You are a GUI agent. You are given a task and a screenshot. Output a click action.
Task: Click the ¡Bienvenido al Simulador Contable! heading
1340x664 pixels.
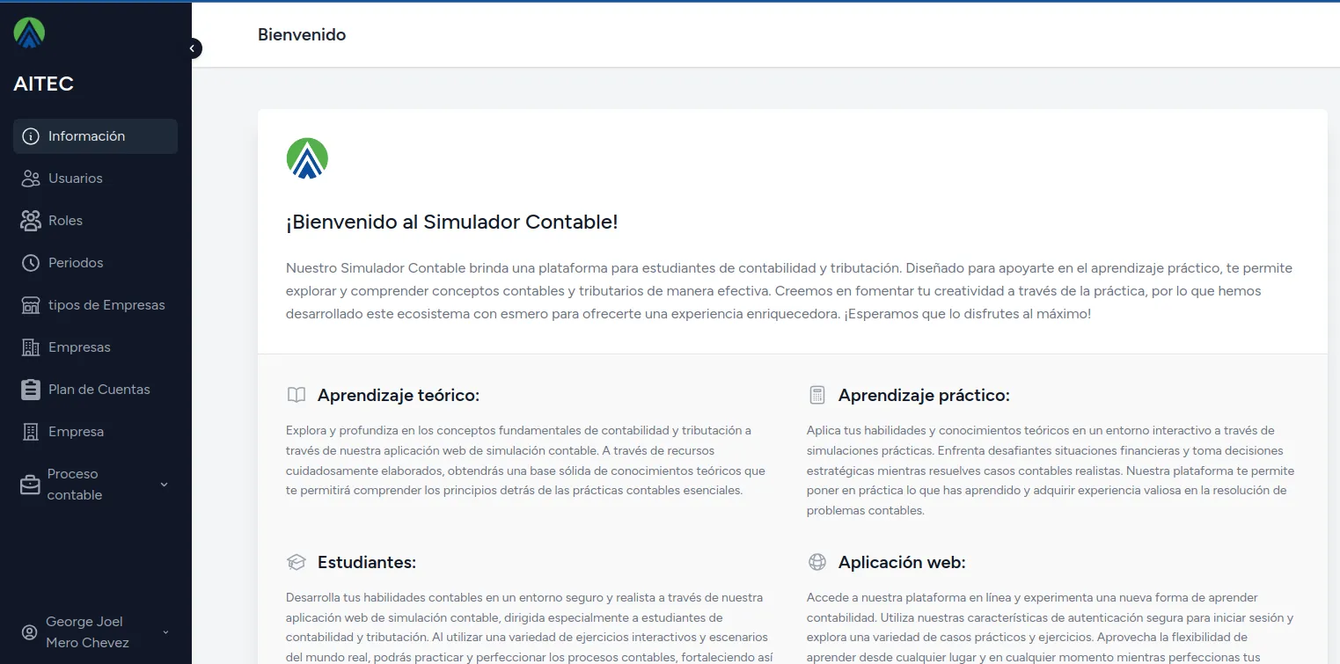[452, 222]
